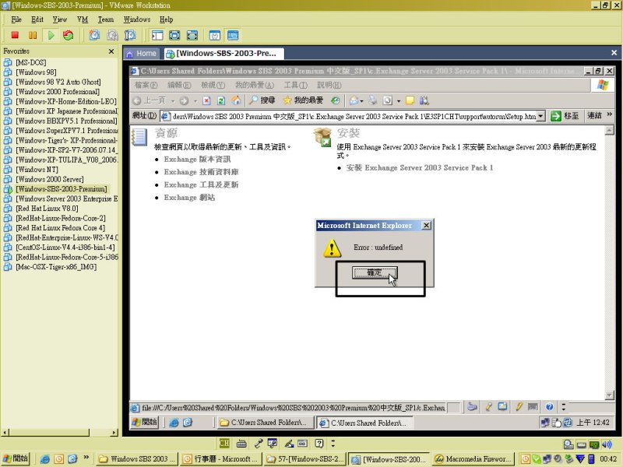Click the red Power Off button in VMware toolbar
The height and width of the screenshot is (467, 623).
(x=15, y=35)
